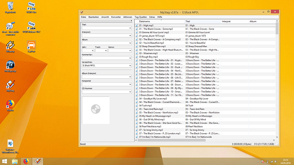294x165 pixels.
Task: Select the Santana - Moonflower file on desktop
Action: (11, 146)
